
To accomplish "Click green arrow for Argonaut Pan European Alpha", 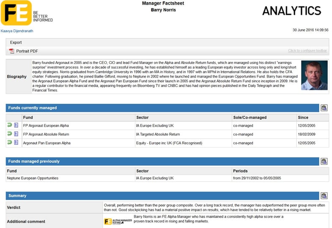I will tap(10, 142).
